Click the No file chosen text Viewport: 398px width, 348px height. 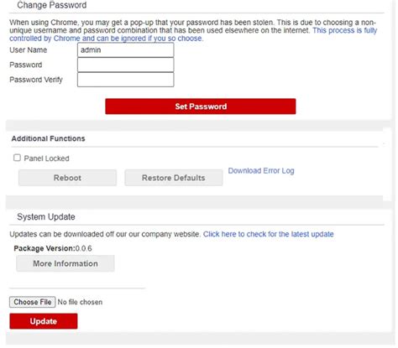[80, 302]
